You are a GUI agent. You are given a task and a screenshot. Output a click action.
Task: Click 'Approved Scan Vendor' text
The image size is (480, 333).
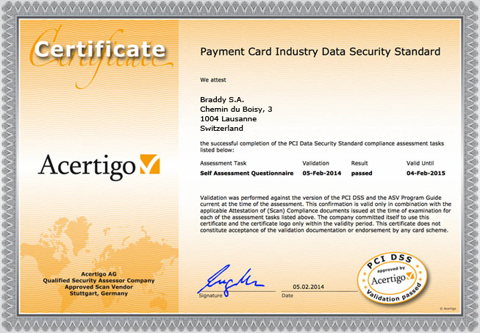(x=98, y=287)
